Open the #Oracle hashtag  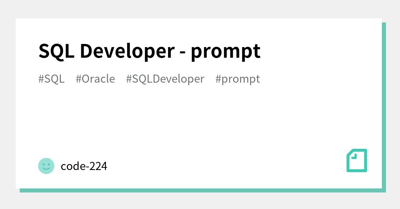tap(95, 79)
